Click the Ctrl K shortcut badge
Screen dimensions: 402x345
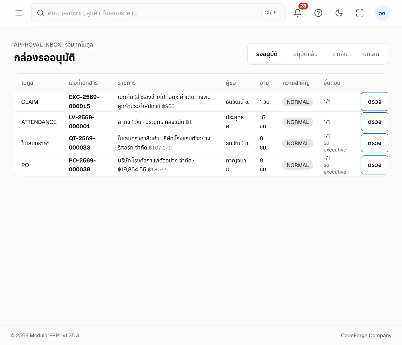(271, 13)
